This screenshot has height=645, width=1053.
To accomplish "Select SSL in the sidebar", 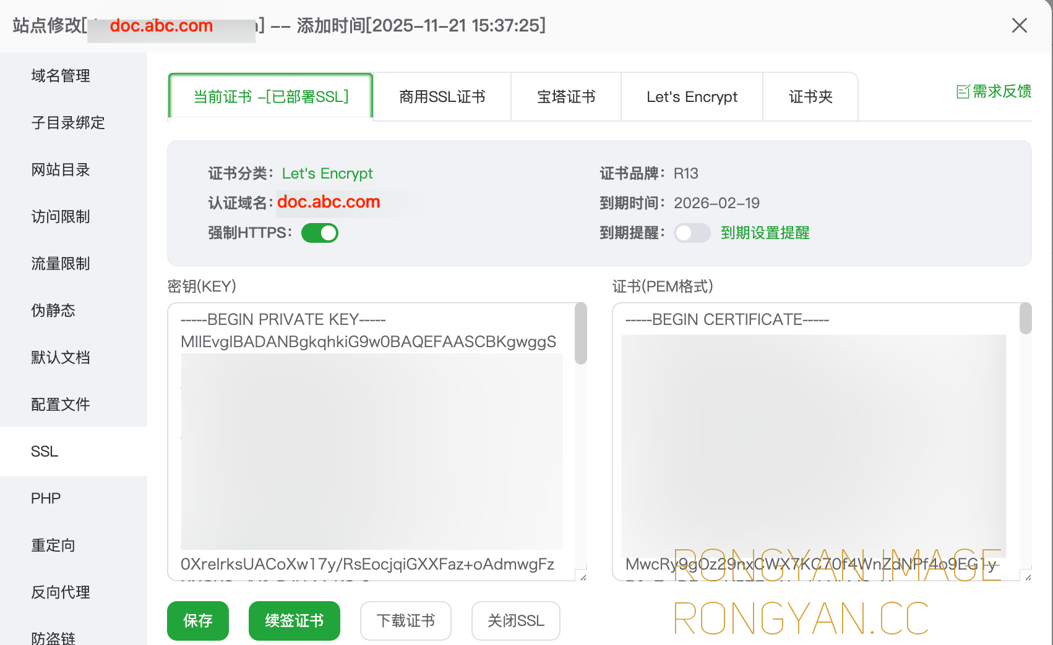I will (x=74, y=452).
